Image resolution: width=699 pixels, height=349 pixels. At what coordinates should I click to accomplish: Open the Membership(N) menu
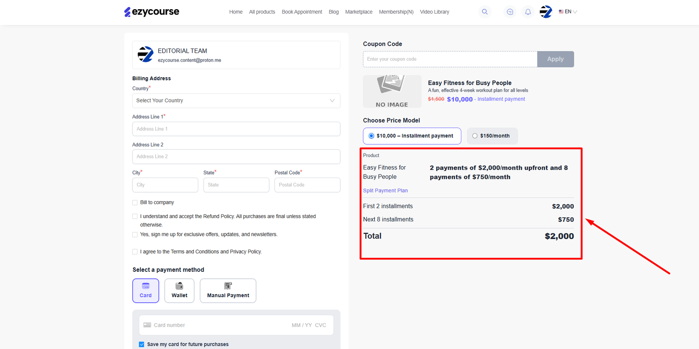point(396,12)
